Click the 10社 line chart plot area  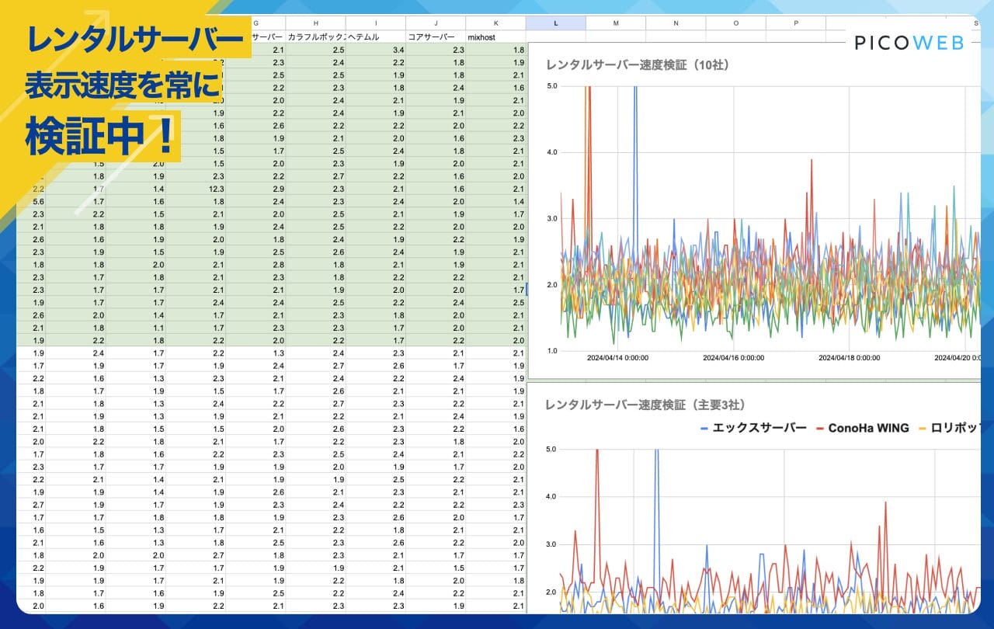click(x=770, y=218)
